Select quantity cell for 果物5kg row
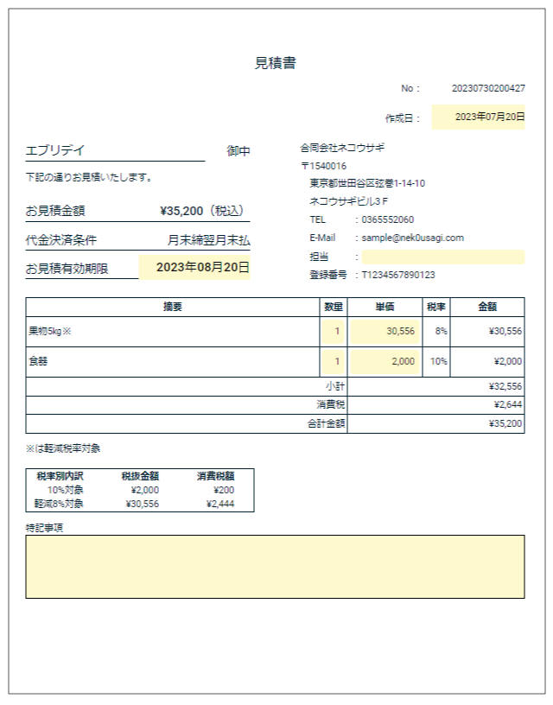The height and width of the screenshot is (705, 553). click(334, 332)
